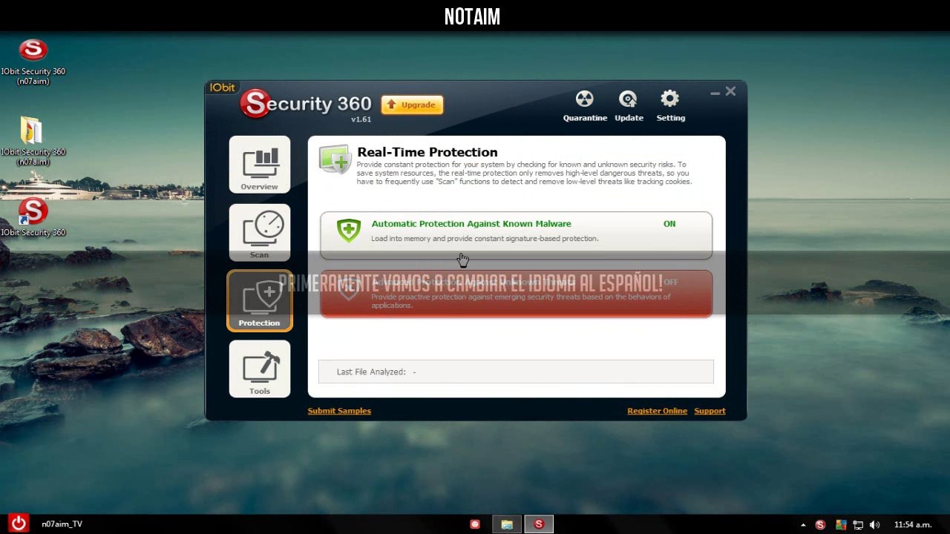This screenshot has height=534, width=950.
Task: Click the 11:54 a.m. clock
Action: (x=913, y=525)
